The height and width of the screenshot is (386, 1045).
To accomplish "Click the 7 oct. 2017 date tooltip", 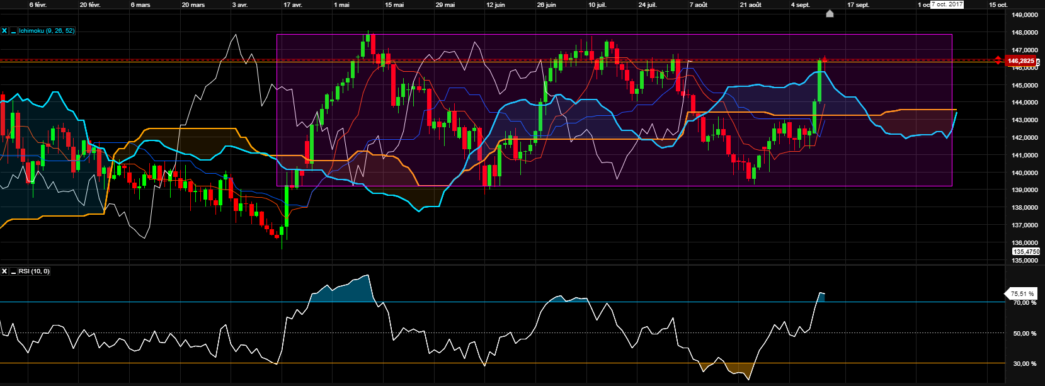I will coord(947,4).
